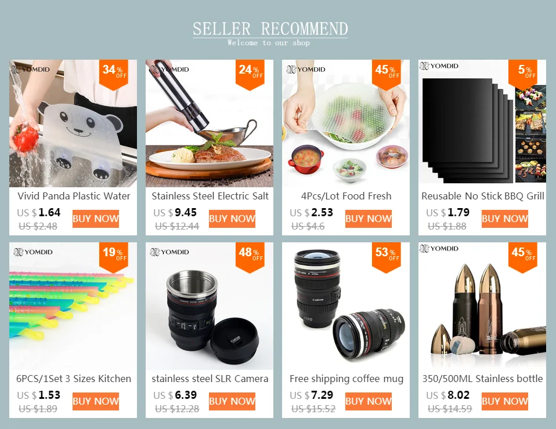Open the 4Pcs/Lot Food Fresh product title
The image size is (556, 429).
[346, 197]
